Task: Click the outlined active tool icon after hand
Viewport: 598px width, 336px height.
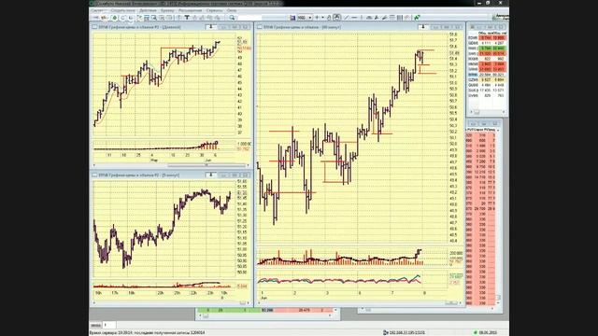Action: [x=336, y=18]
